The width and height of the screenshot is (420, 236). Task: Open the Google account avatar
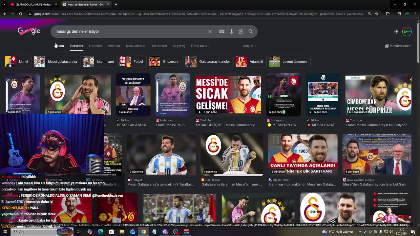[407, 31]
